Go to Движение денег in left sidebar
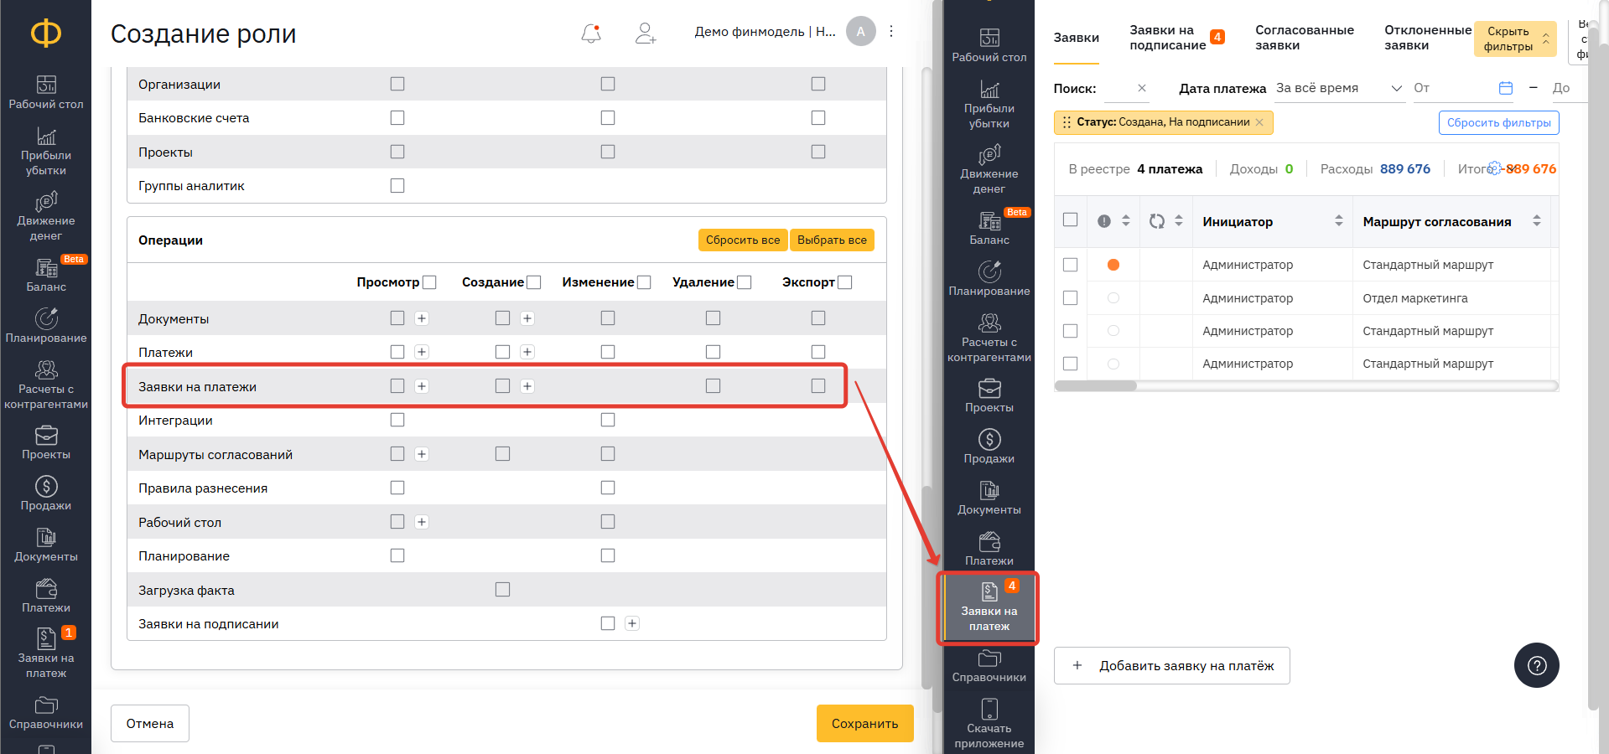 pos(46,215)
